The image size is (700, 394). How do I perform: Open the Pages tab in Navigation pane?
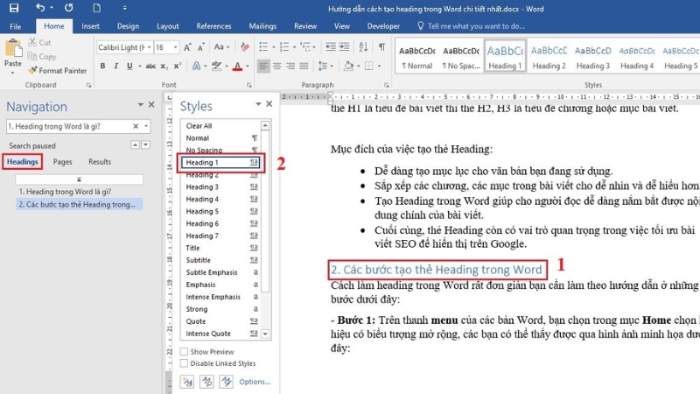[62, 162]
